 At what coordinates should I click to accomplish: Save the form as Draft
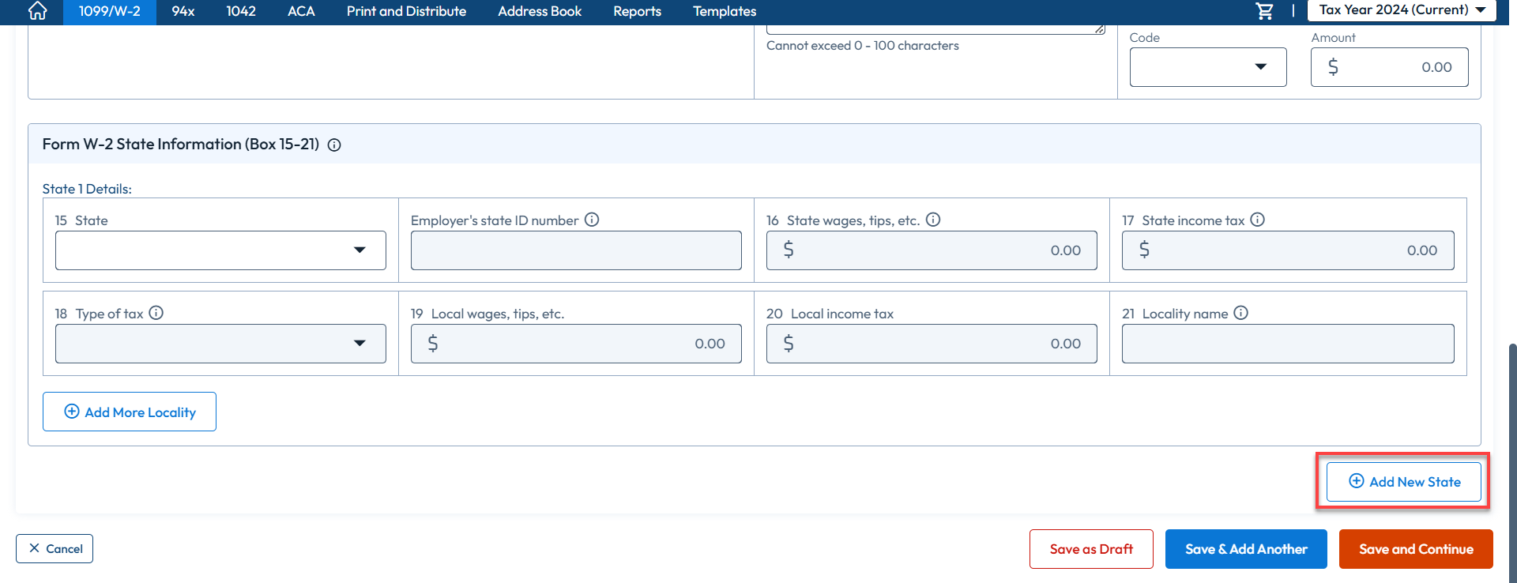point(1091,549)
